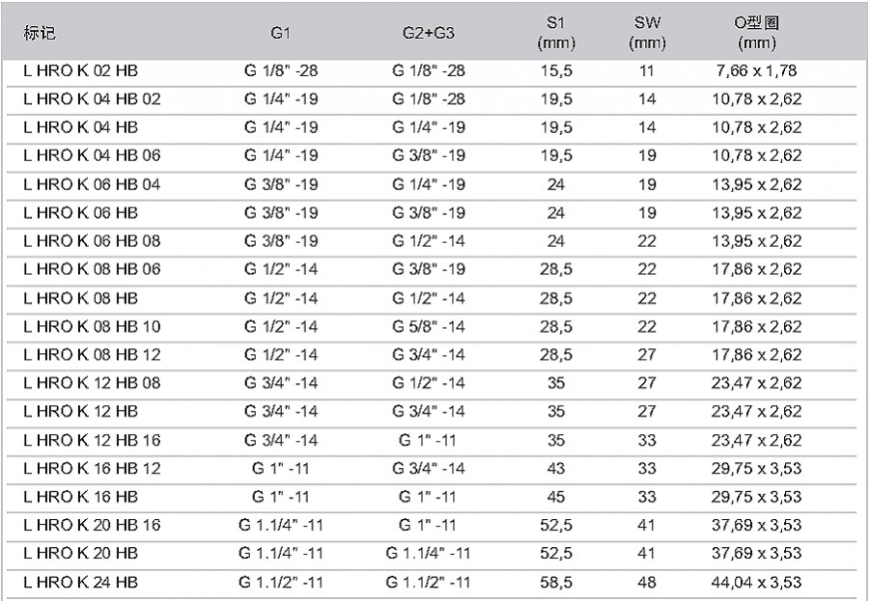Select the row L HRO K 02 HB
The width and height of the screenshot is (869, 601).
[x=432, y=72]
